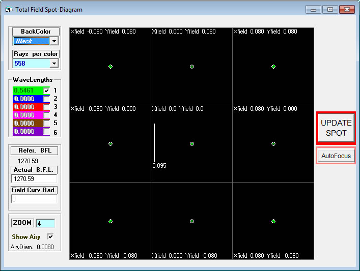Image resolution: width=360 pixels, height=271 pixels.
Task: Click the window title bar app icon
Action: [8, 10]
